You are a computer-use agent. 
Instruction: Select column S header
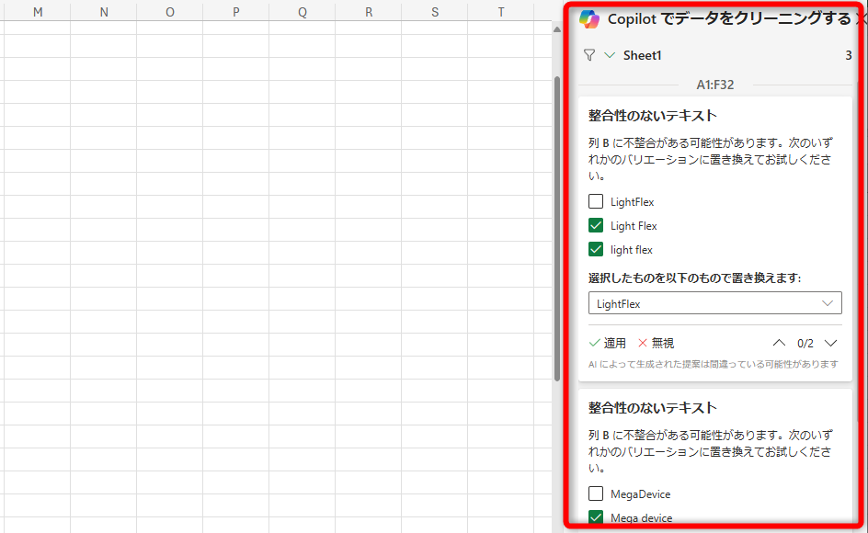[x=435, y=12]
